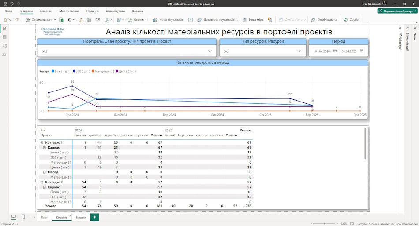Switch to the План page tab

[44, 217]
